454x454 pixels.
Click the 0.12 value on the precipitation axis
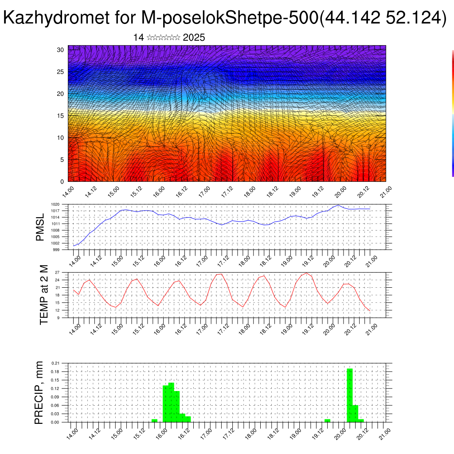click(x=55, y=388)
